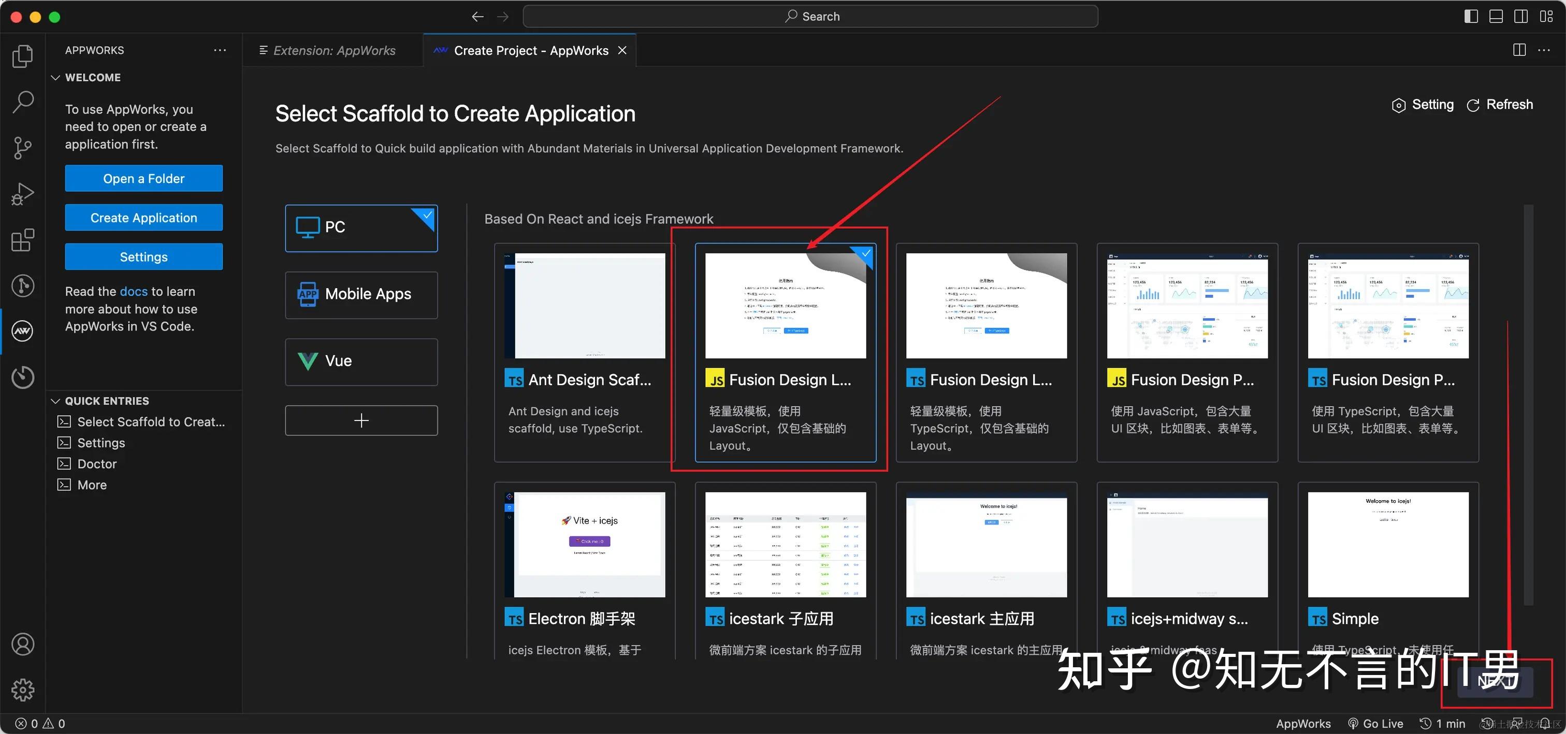Viewport: 1566px width, 734px height.
Task: Switch to Extension: AppWorks tab
Action: tap(332, 50)
